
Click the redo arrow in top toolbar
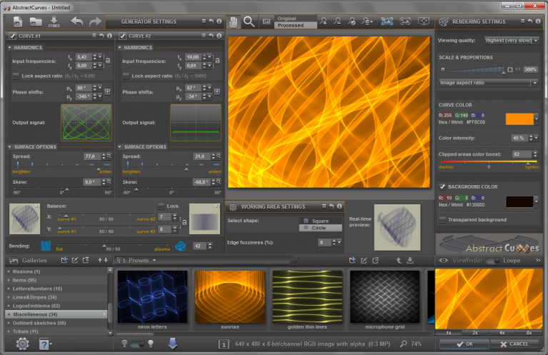click(95, 21)
